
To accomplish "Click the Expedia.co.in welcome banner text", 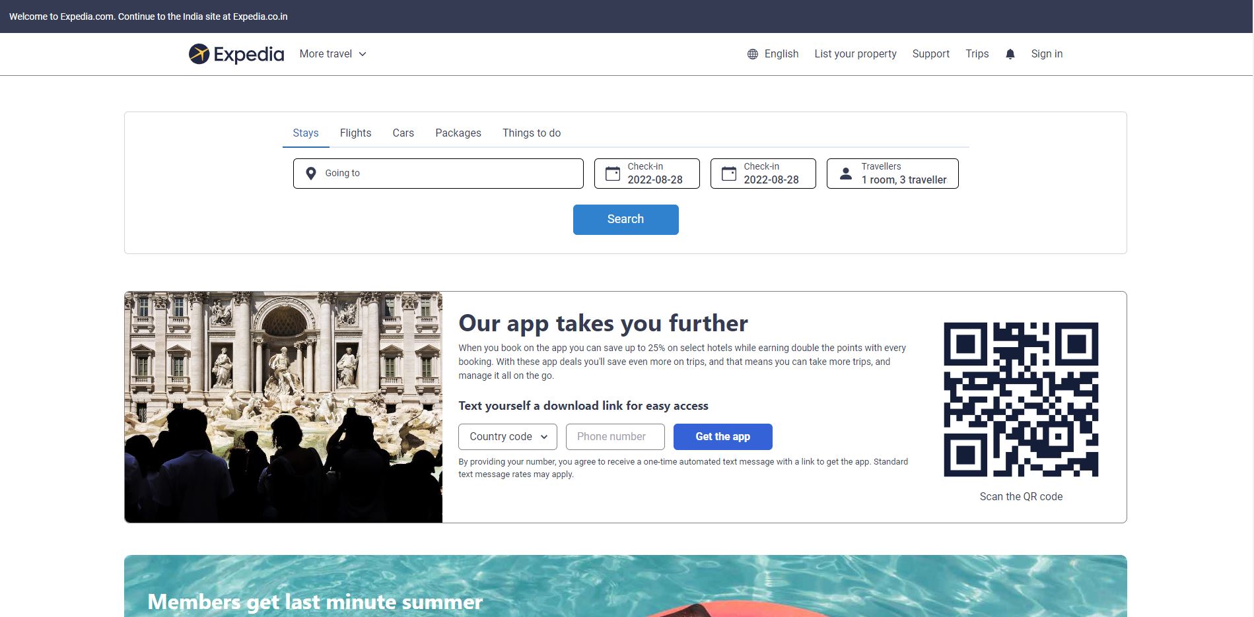I will point(149,16).
